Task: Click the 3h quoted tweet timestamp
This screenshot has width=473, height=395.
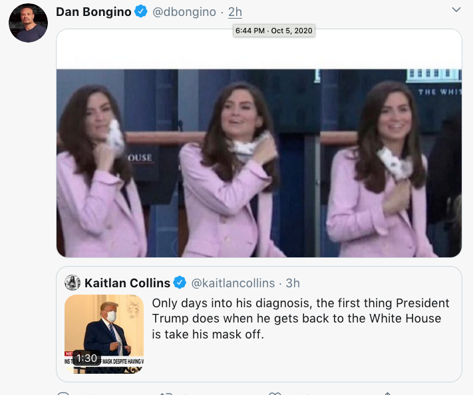Action: click(293, 283)
